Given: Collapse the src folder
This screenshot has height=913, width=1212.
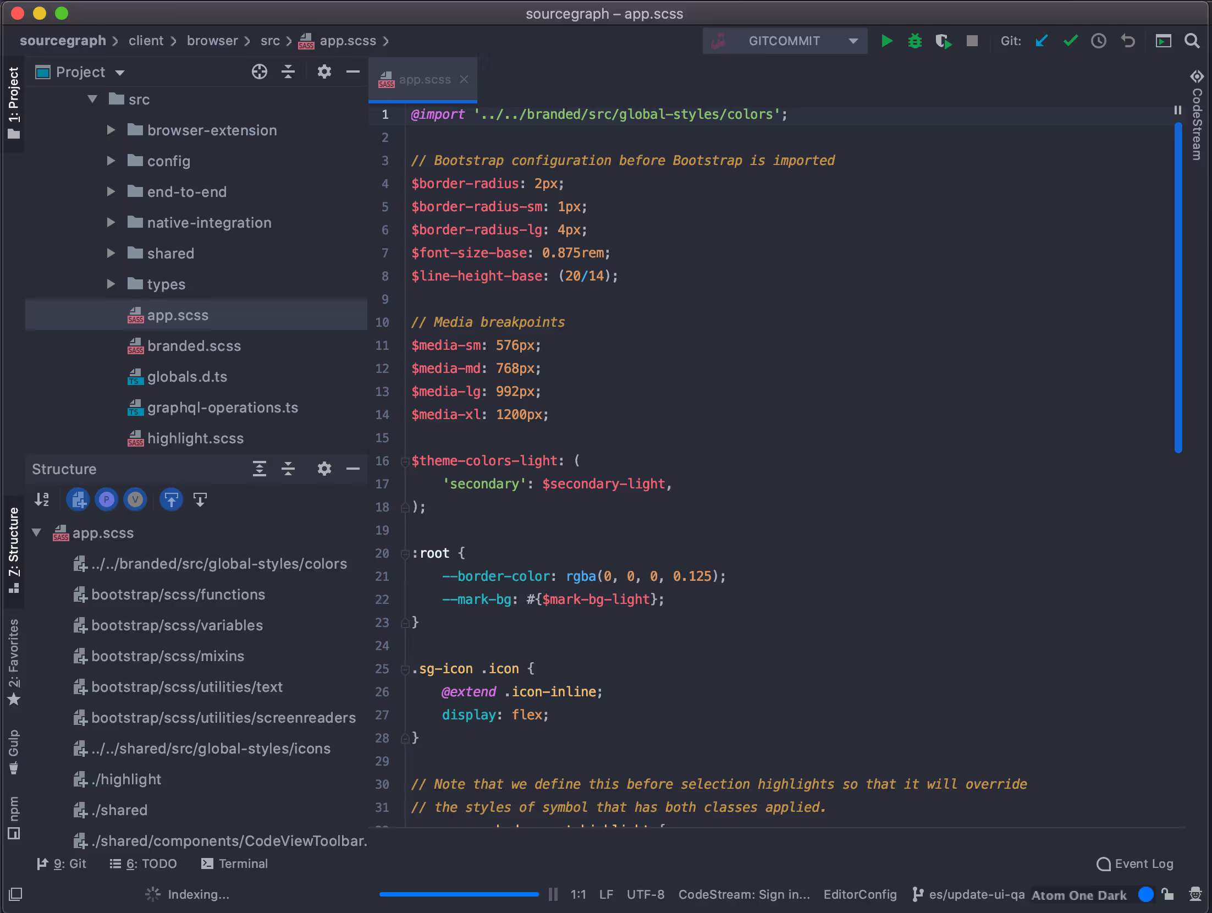Looking at the screenshot, I should click(x=92, y=100).
